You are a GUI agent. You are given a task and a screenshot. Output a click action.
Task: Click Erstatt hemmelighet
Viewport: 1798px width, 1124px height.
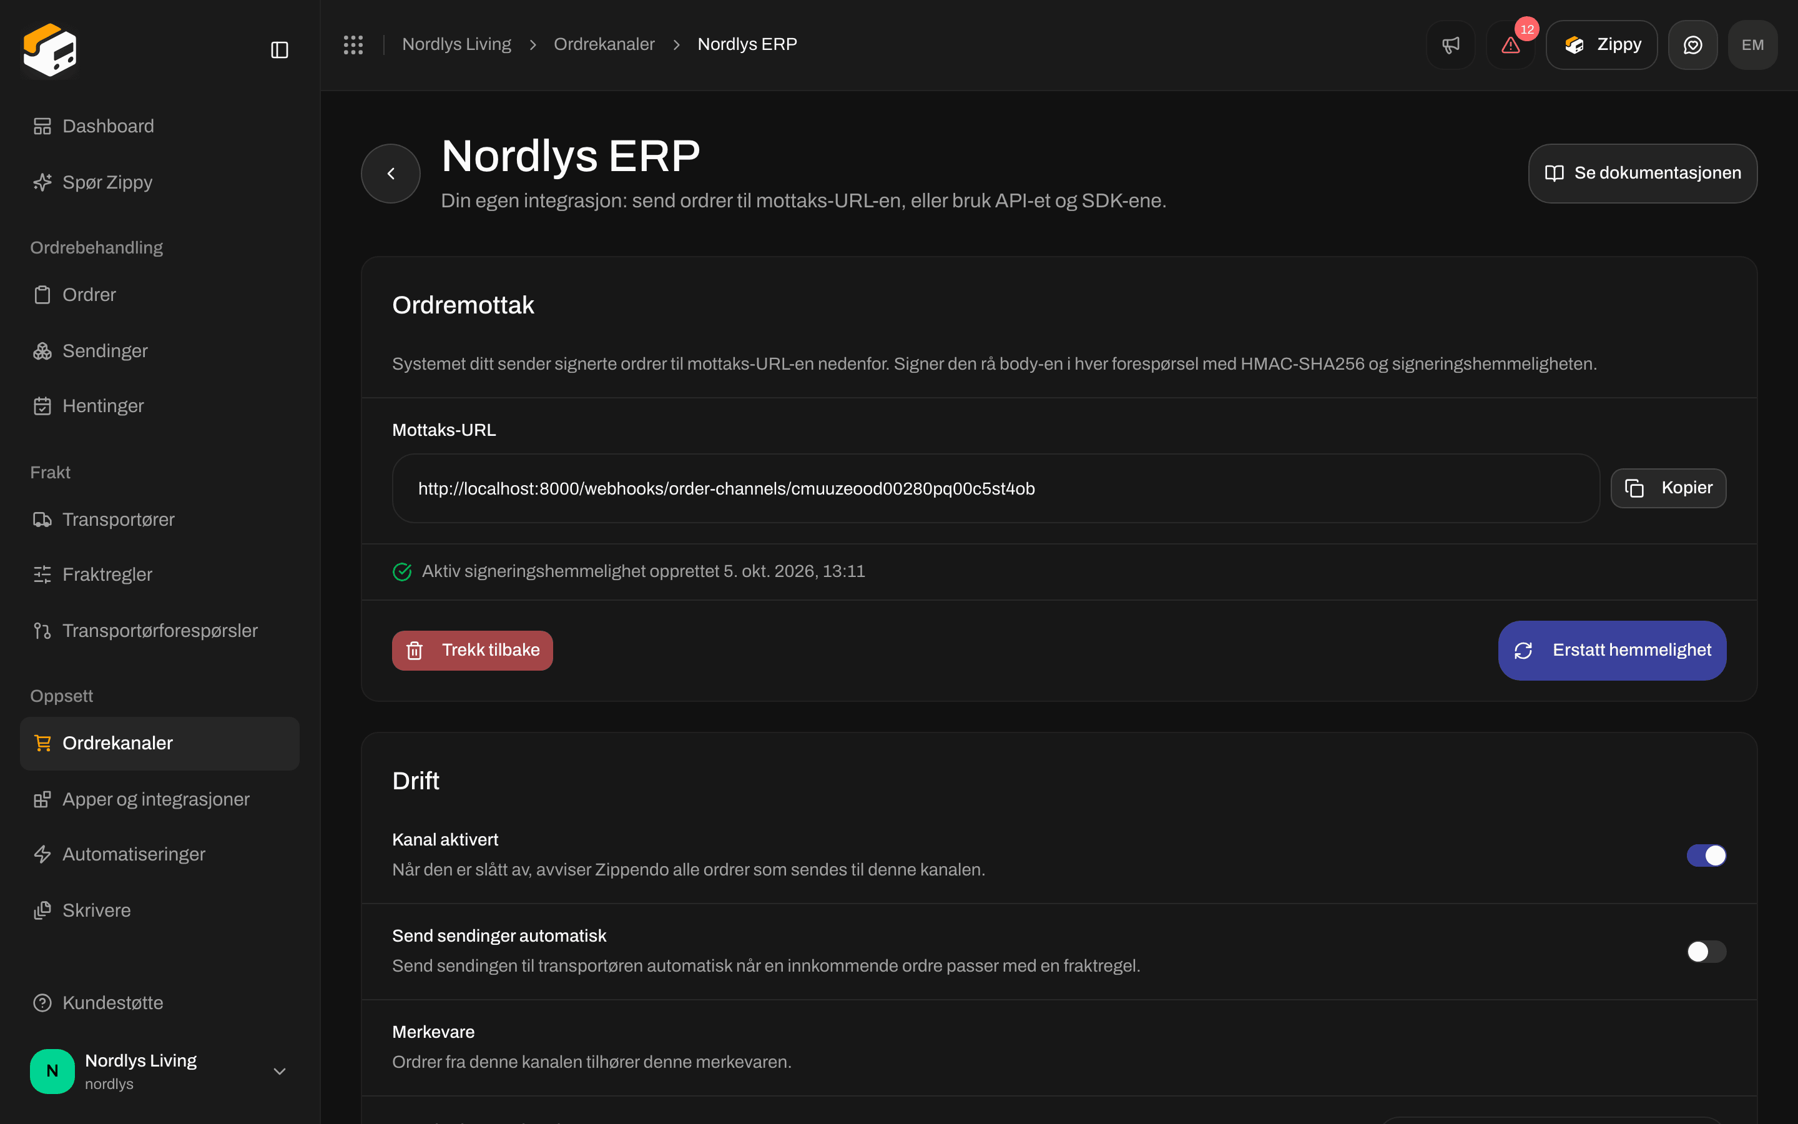[x=1612, y=651]
